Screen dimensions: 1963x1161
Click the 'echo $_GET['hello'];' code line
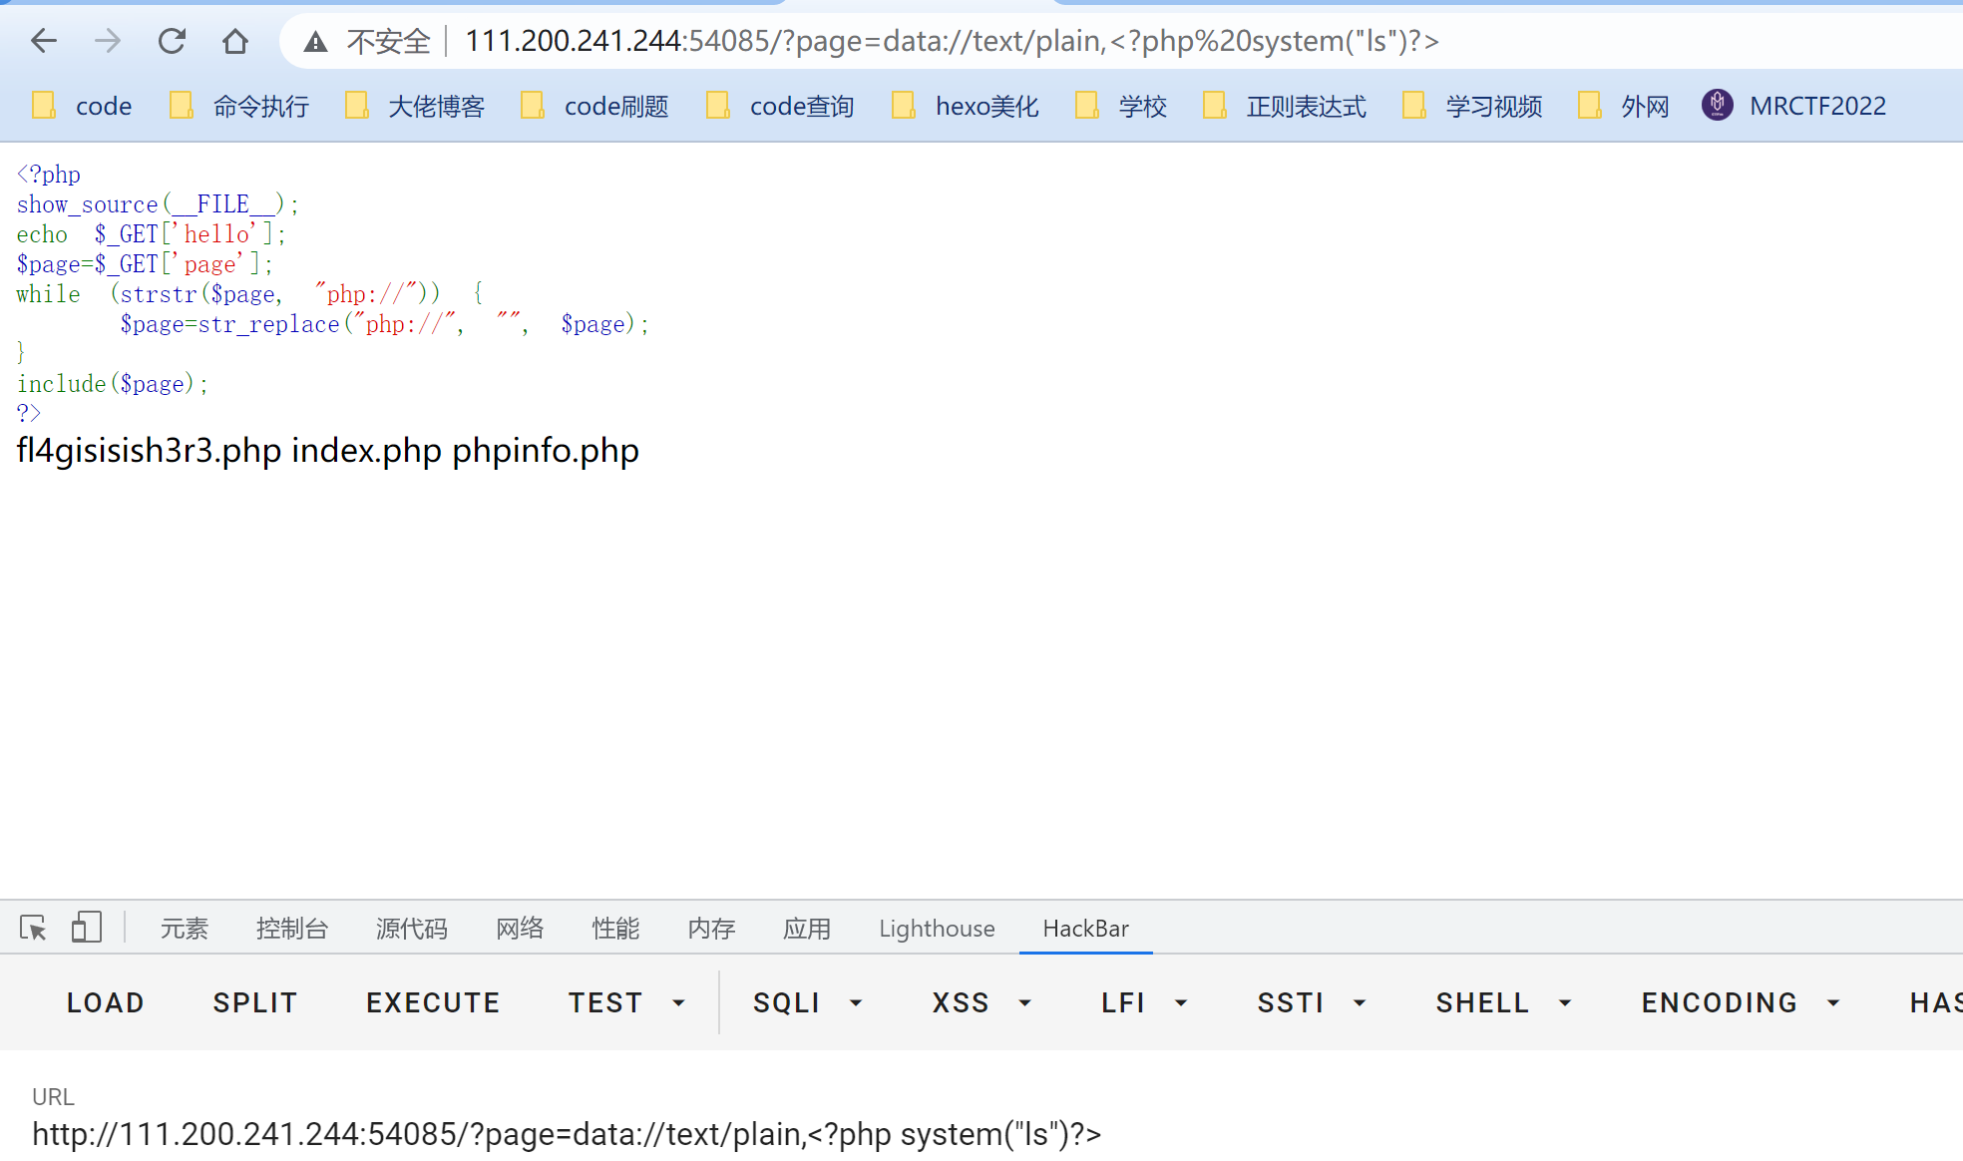[x=152, y=234]
